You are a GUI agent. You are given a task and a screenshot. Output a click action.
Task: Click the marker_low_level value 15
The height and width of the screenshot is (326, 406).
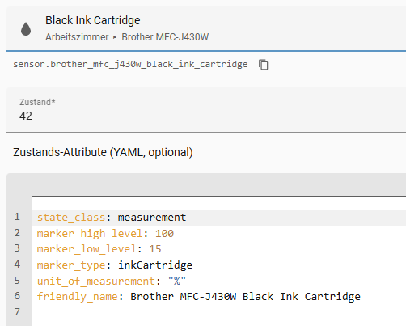point(155,249)
